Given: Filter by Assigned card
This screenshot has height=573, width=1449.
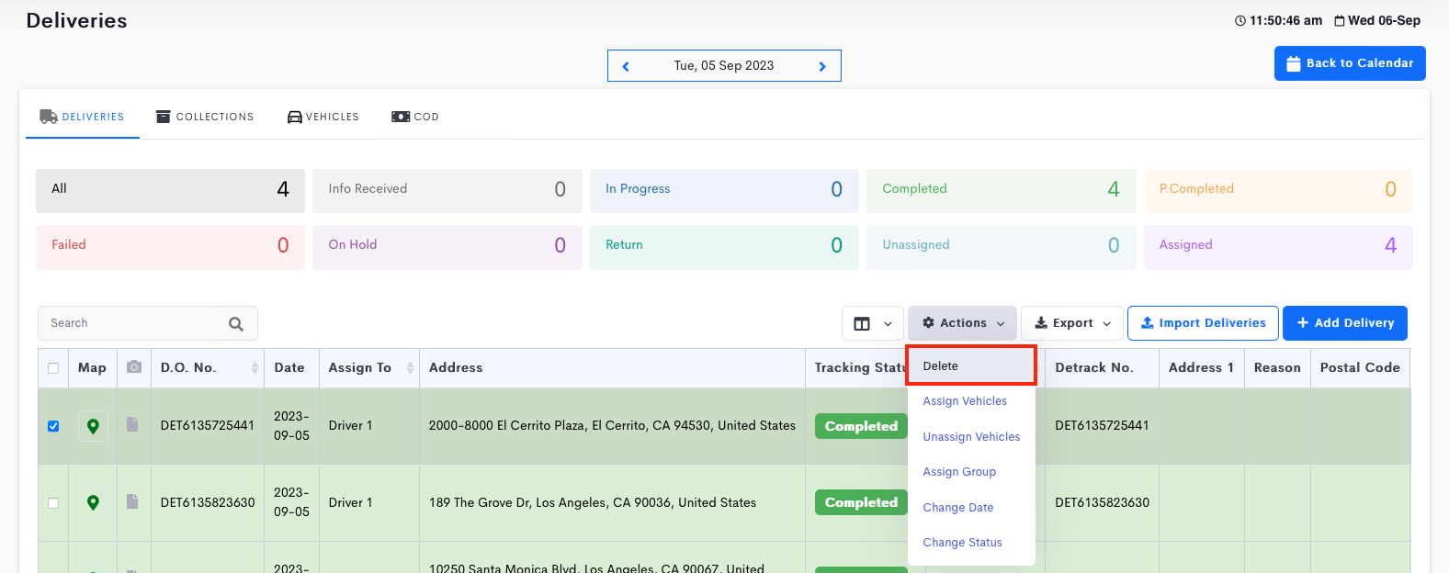Looking at the screenshot, I should (1278, 247).
